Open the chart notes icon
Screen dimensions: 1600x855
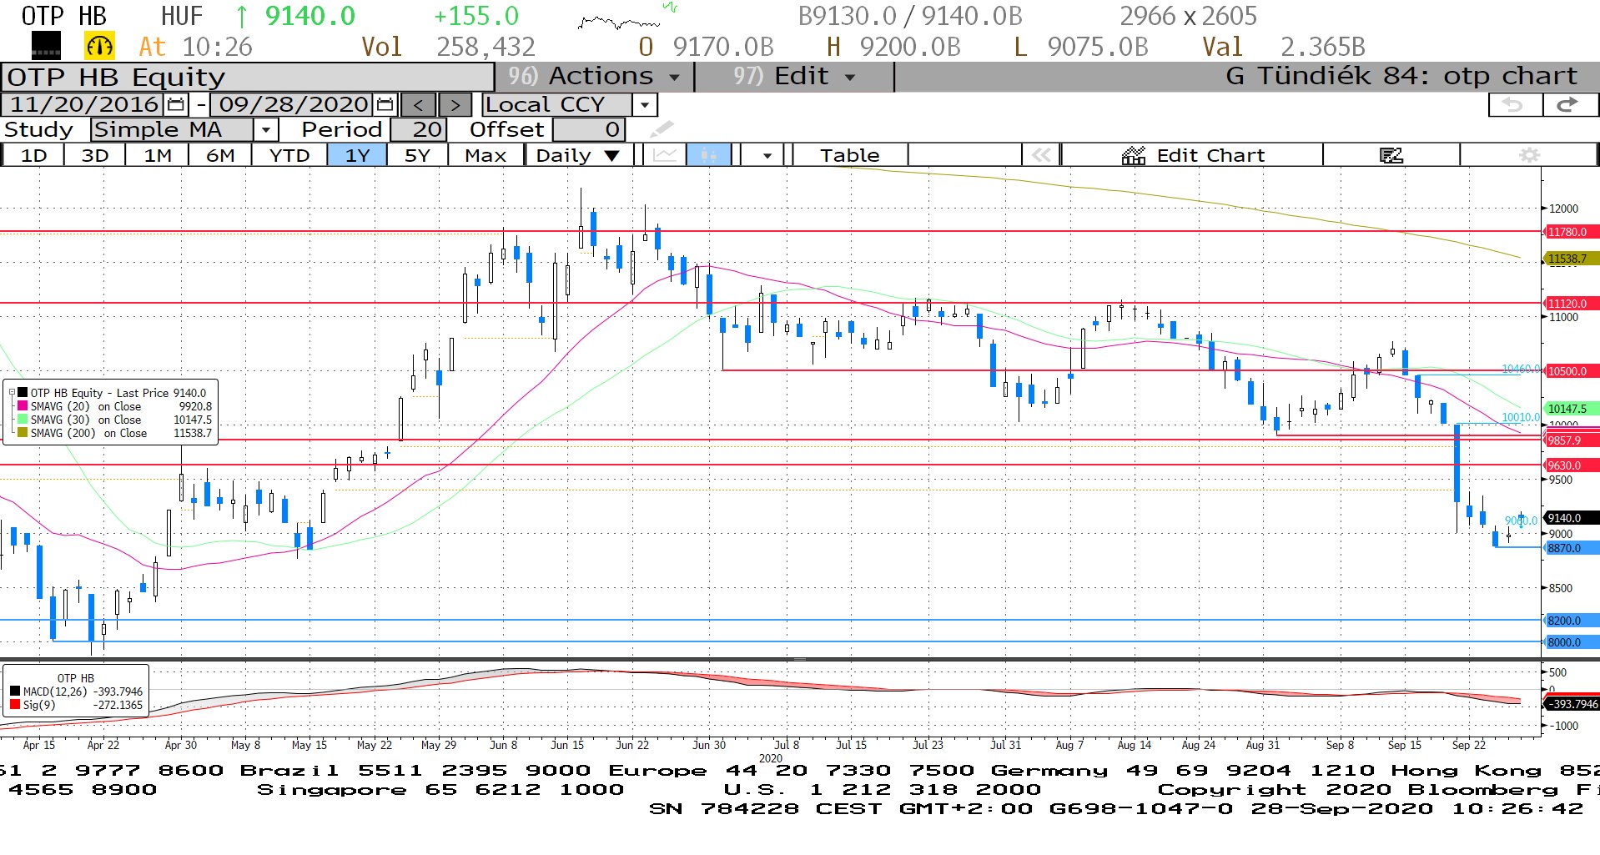pos(1391,155)
